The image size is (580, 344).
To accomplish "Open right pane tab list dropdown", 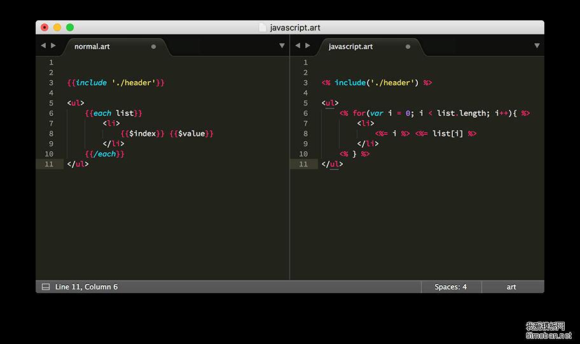I will [x=536, y=46].
